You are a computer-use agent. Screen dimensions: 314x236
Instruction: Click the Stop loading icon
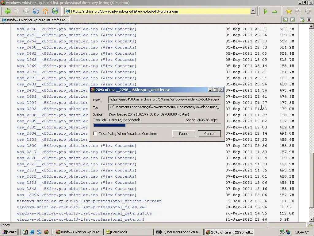(26, 11)
